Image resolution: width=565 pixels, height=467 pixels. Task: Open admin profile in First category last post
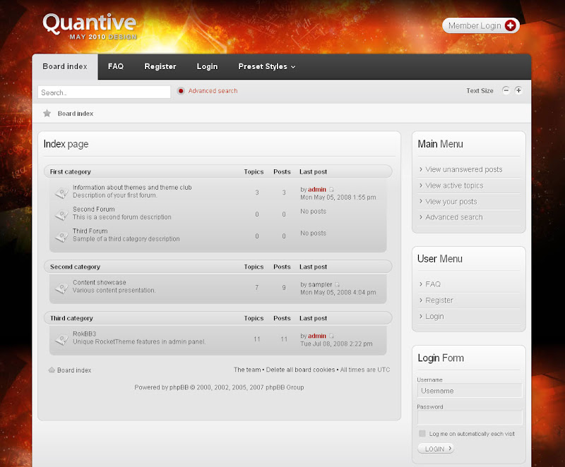(317, 189)
